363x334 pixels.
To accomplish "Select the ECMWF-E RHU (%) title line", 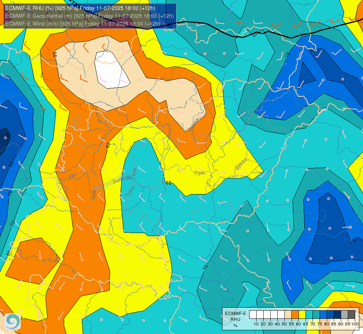I will pyautogui.click(x=80, y=8).
